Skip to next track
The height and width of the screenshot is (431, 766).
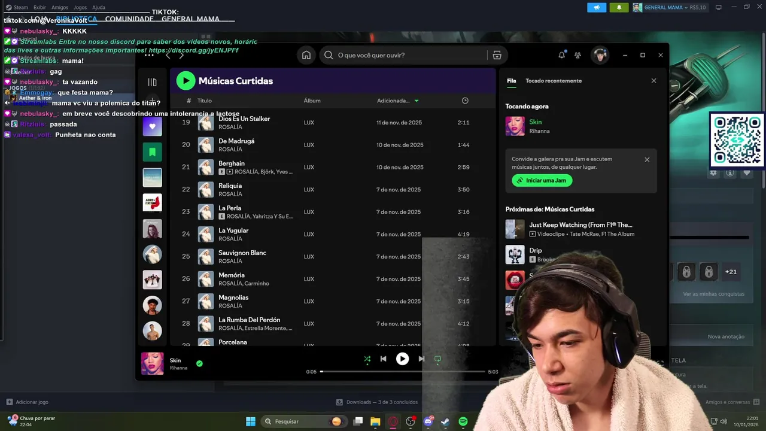[421, 359]
